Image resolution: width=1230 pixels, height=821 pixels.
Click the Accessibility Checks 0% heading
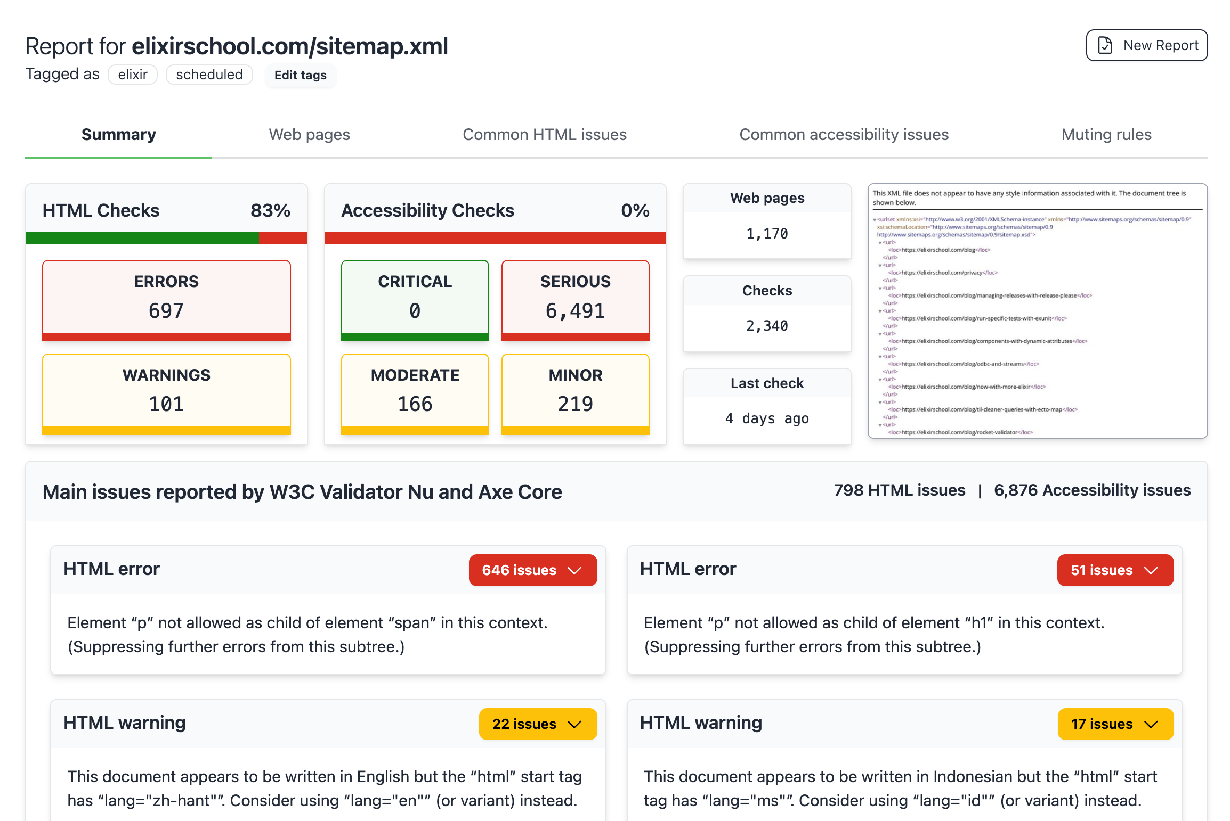coord(495,211)
